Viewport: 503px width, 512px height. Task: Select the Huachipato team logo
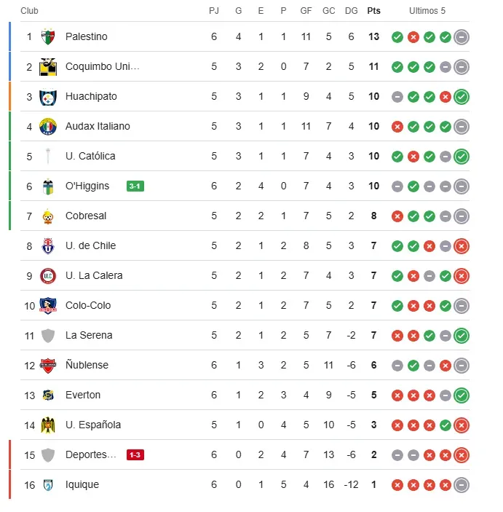(x=48, y=96)
